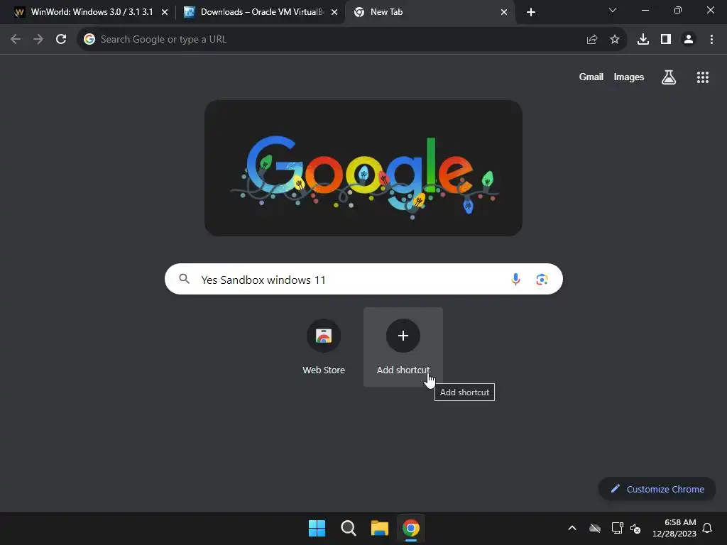Screen dimensions: 727x545
Task: Switch to Downloads Oracle VM VirtualBox tab
Action: 262,12
